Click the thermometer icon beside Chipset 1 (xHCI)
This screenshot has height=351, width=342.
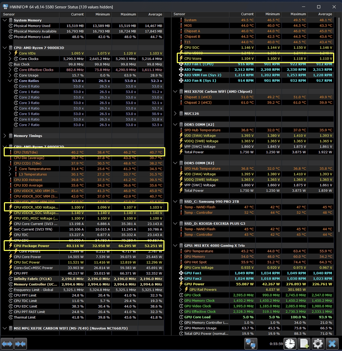tap(181, 97)
